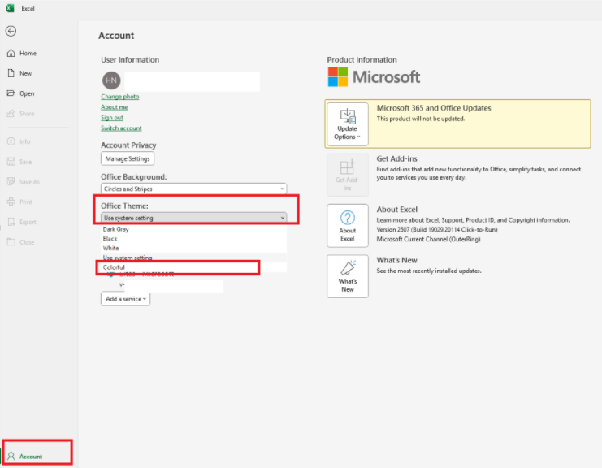Screen dimensions: 602x468
Task: Choose Open in the sidebar
Action: point(21,93)
